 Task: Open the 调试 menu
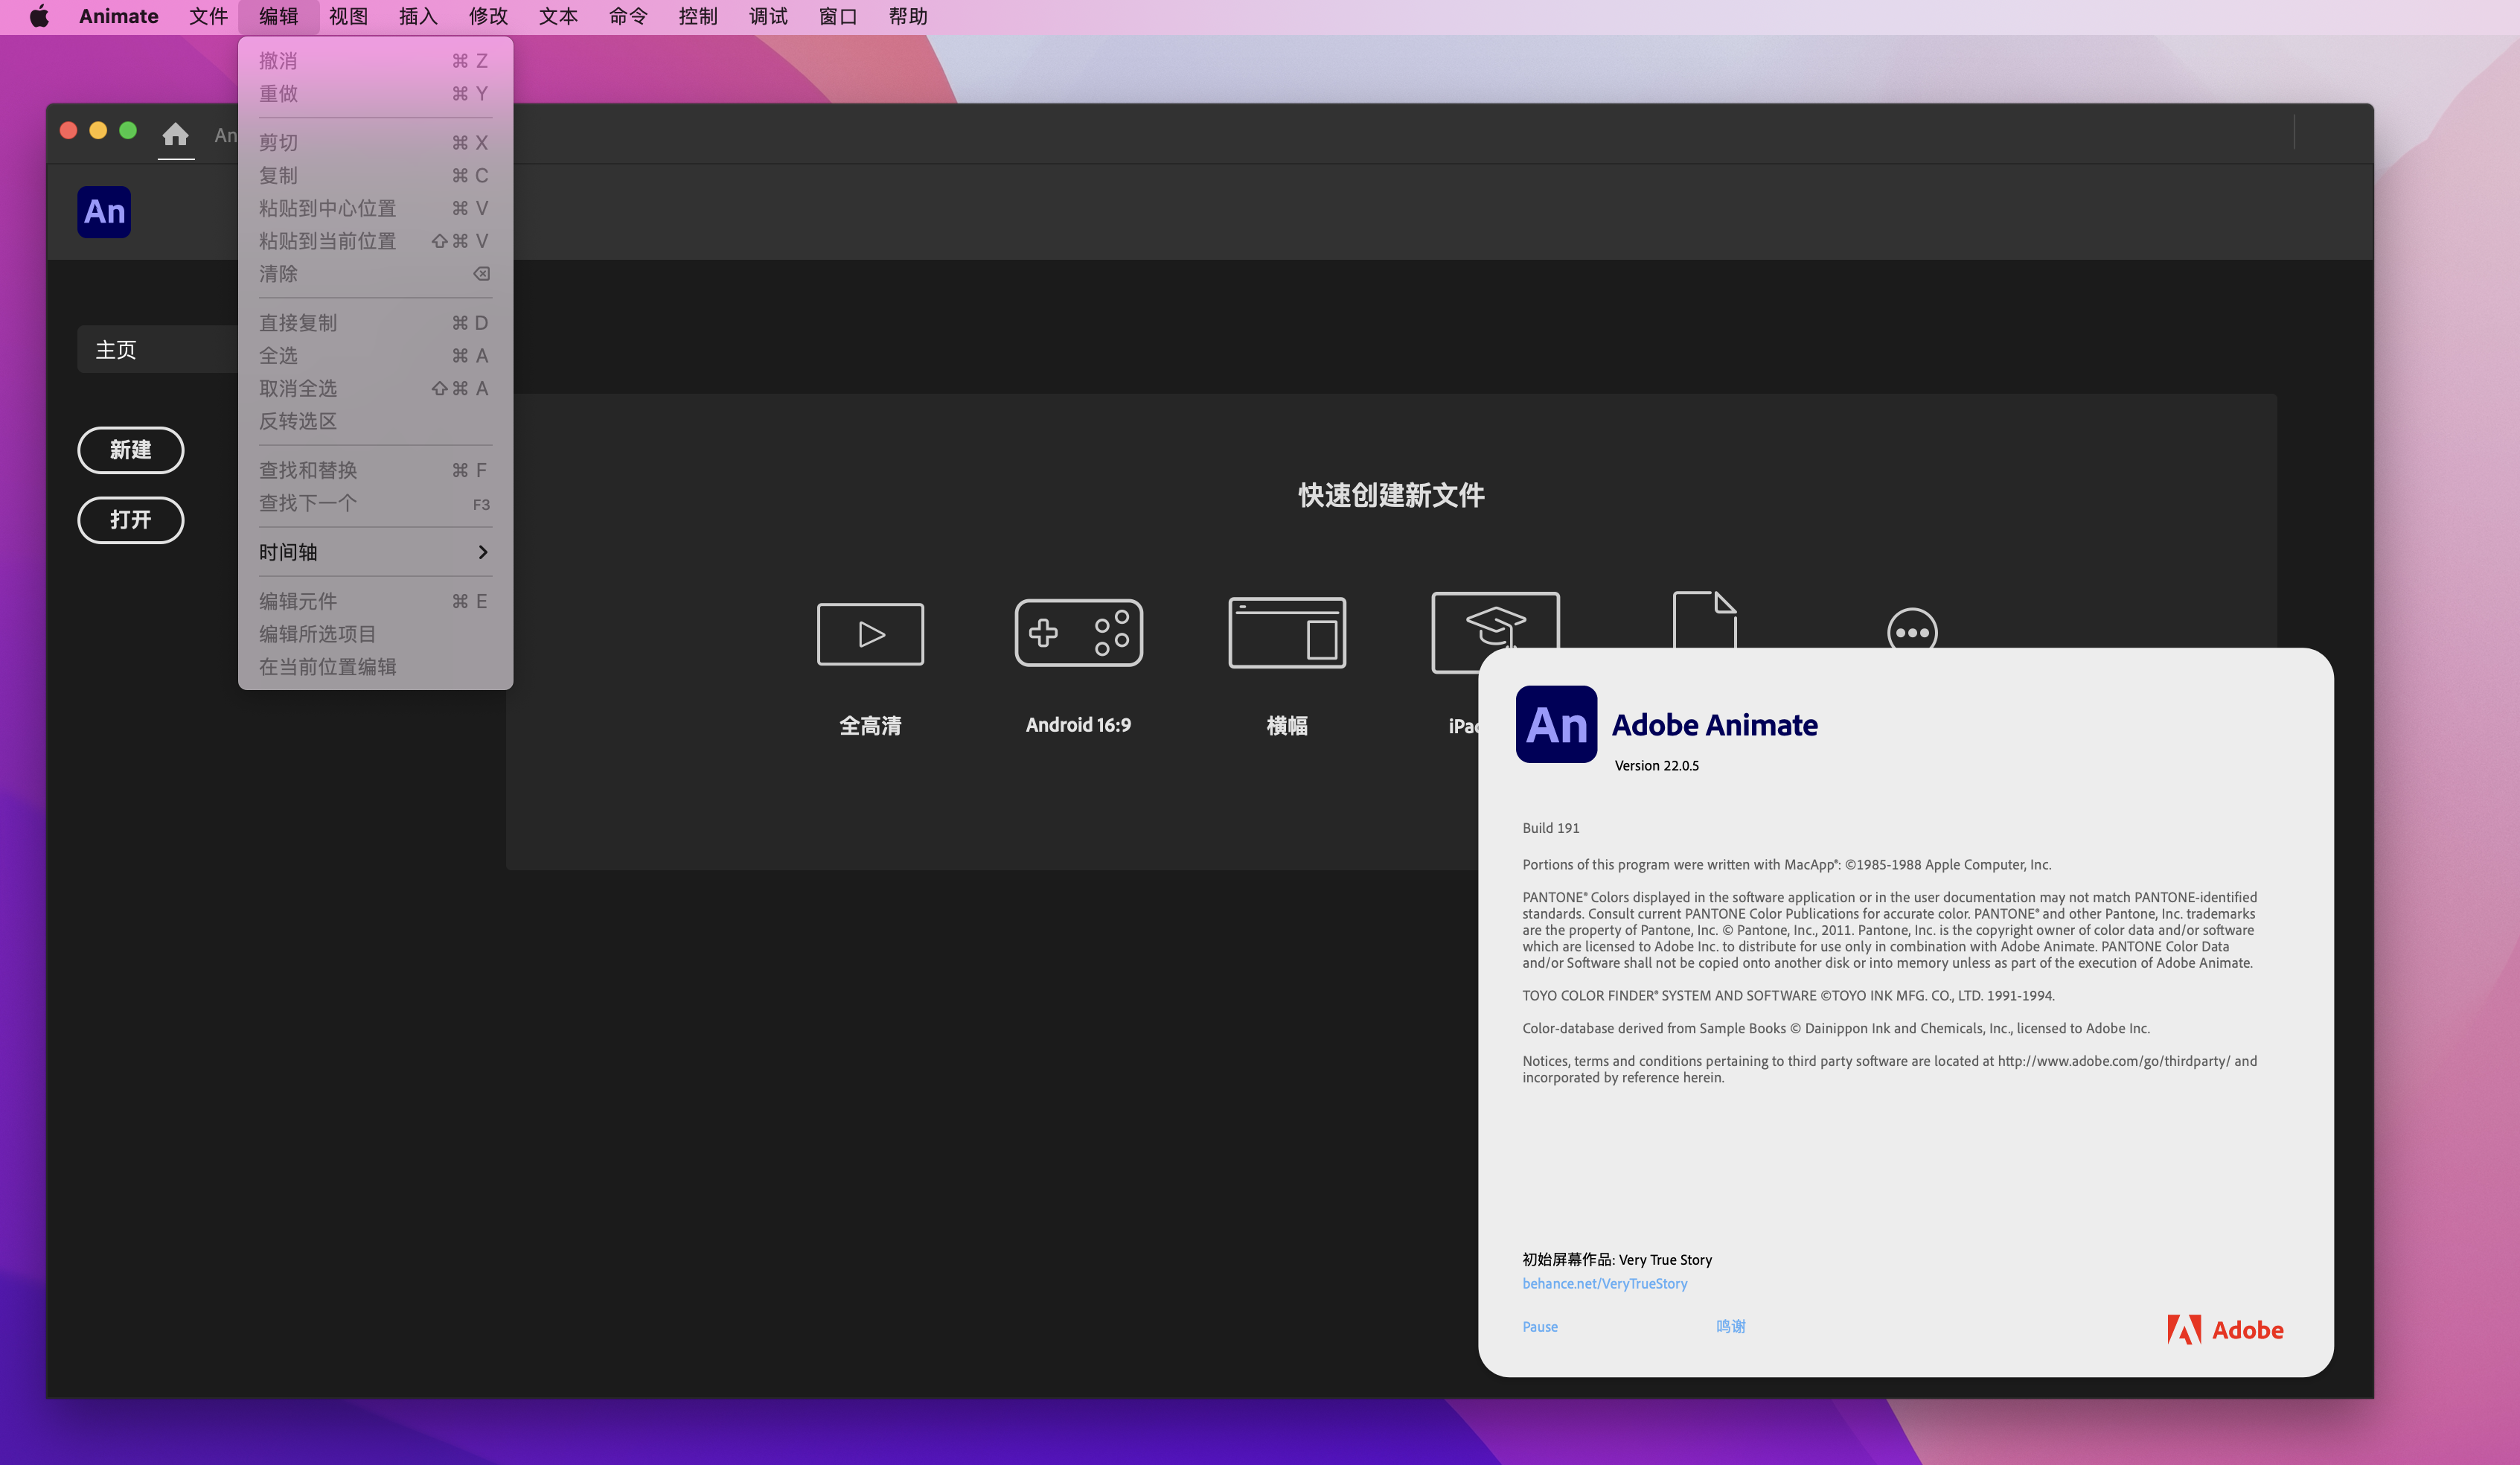tap(768, 16)
